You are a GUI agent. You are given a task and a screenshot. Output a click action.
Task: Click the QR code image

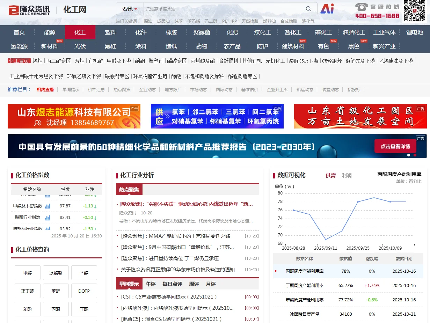(415, 11)
